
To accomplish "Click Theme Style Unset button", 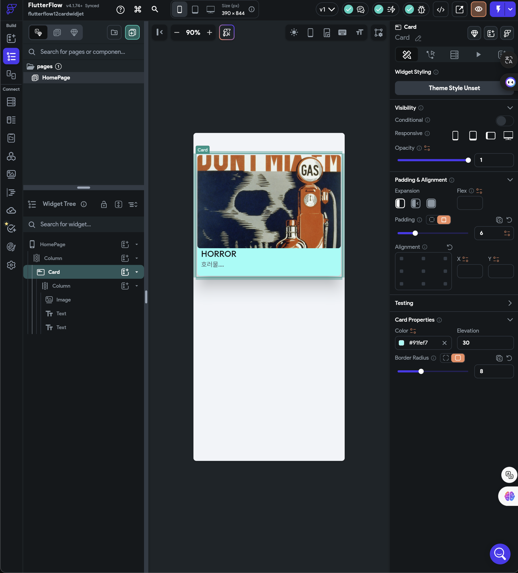I will pyautogui.click(x=454, y=88).
